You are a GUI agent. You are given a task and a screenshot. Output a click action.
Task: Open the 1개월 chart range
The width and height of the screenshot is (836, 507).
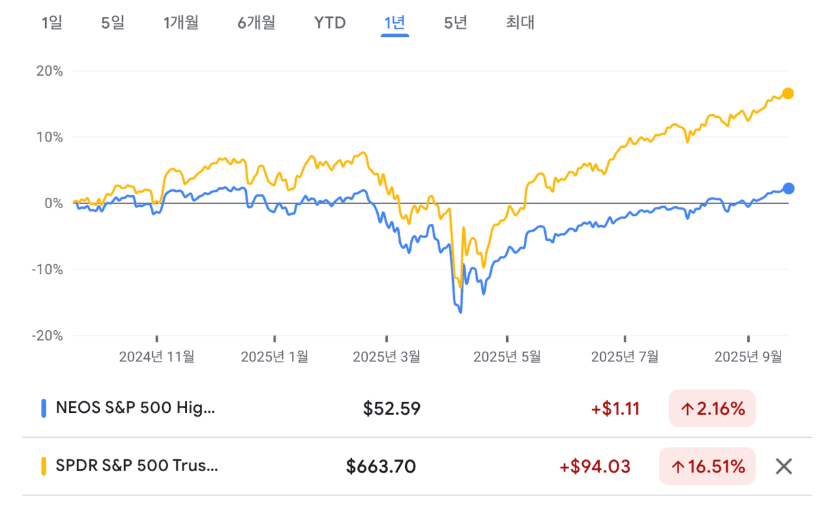click(181, 23)
